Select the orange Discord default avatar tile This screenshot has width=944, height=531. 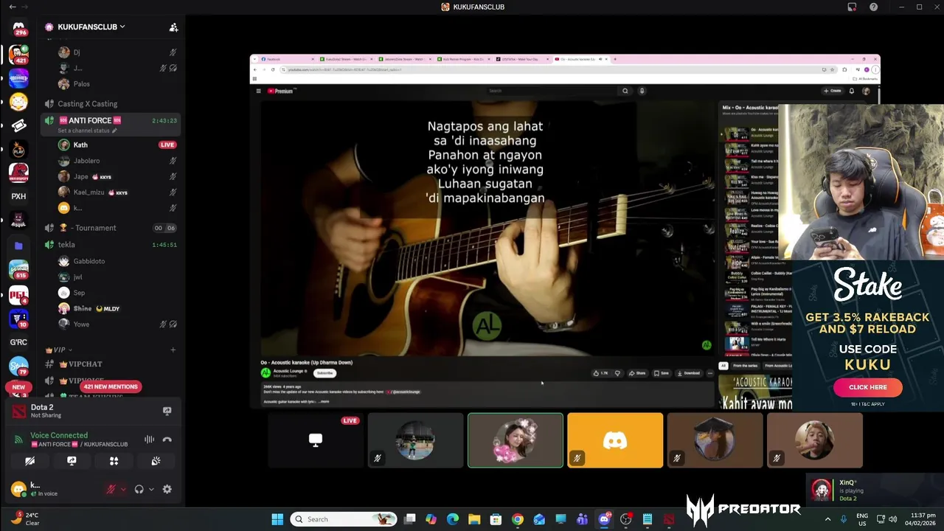click(x=615, y=440)
